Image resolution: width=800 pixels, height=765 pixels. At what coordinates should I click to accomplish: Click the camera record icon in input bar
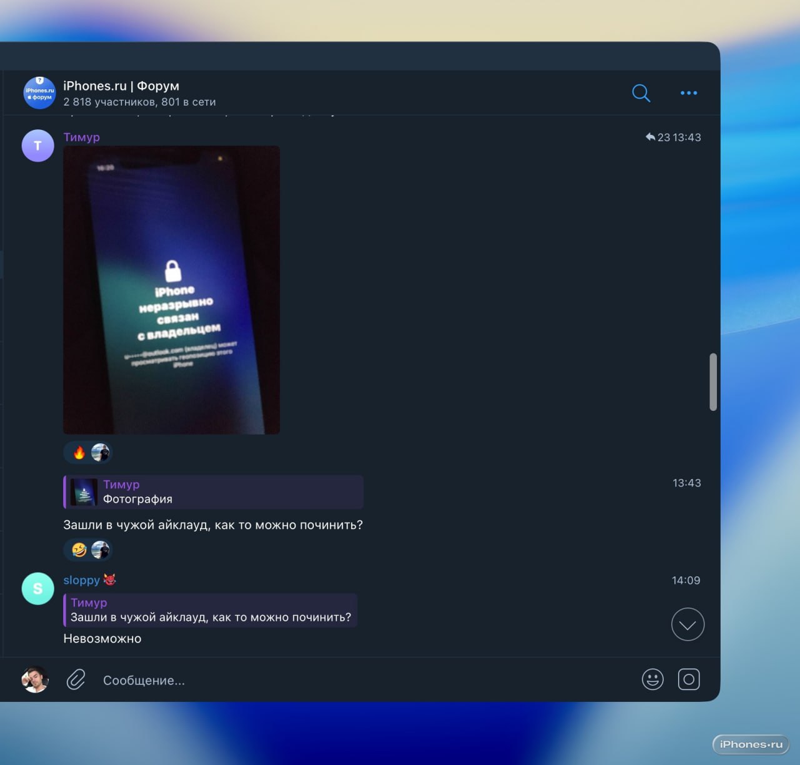[x=688, y=679]
